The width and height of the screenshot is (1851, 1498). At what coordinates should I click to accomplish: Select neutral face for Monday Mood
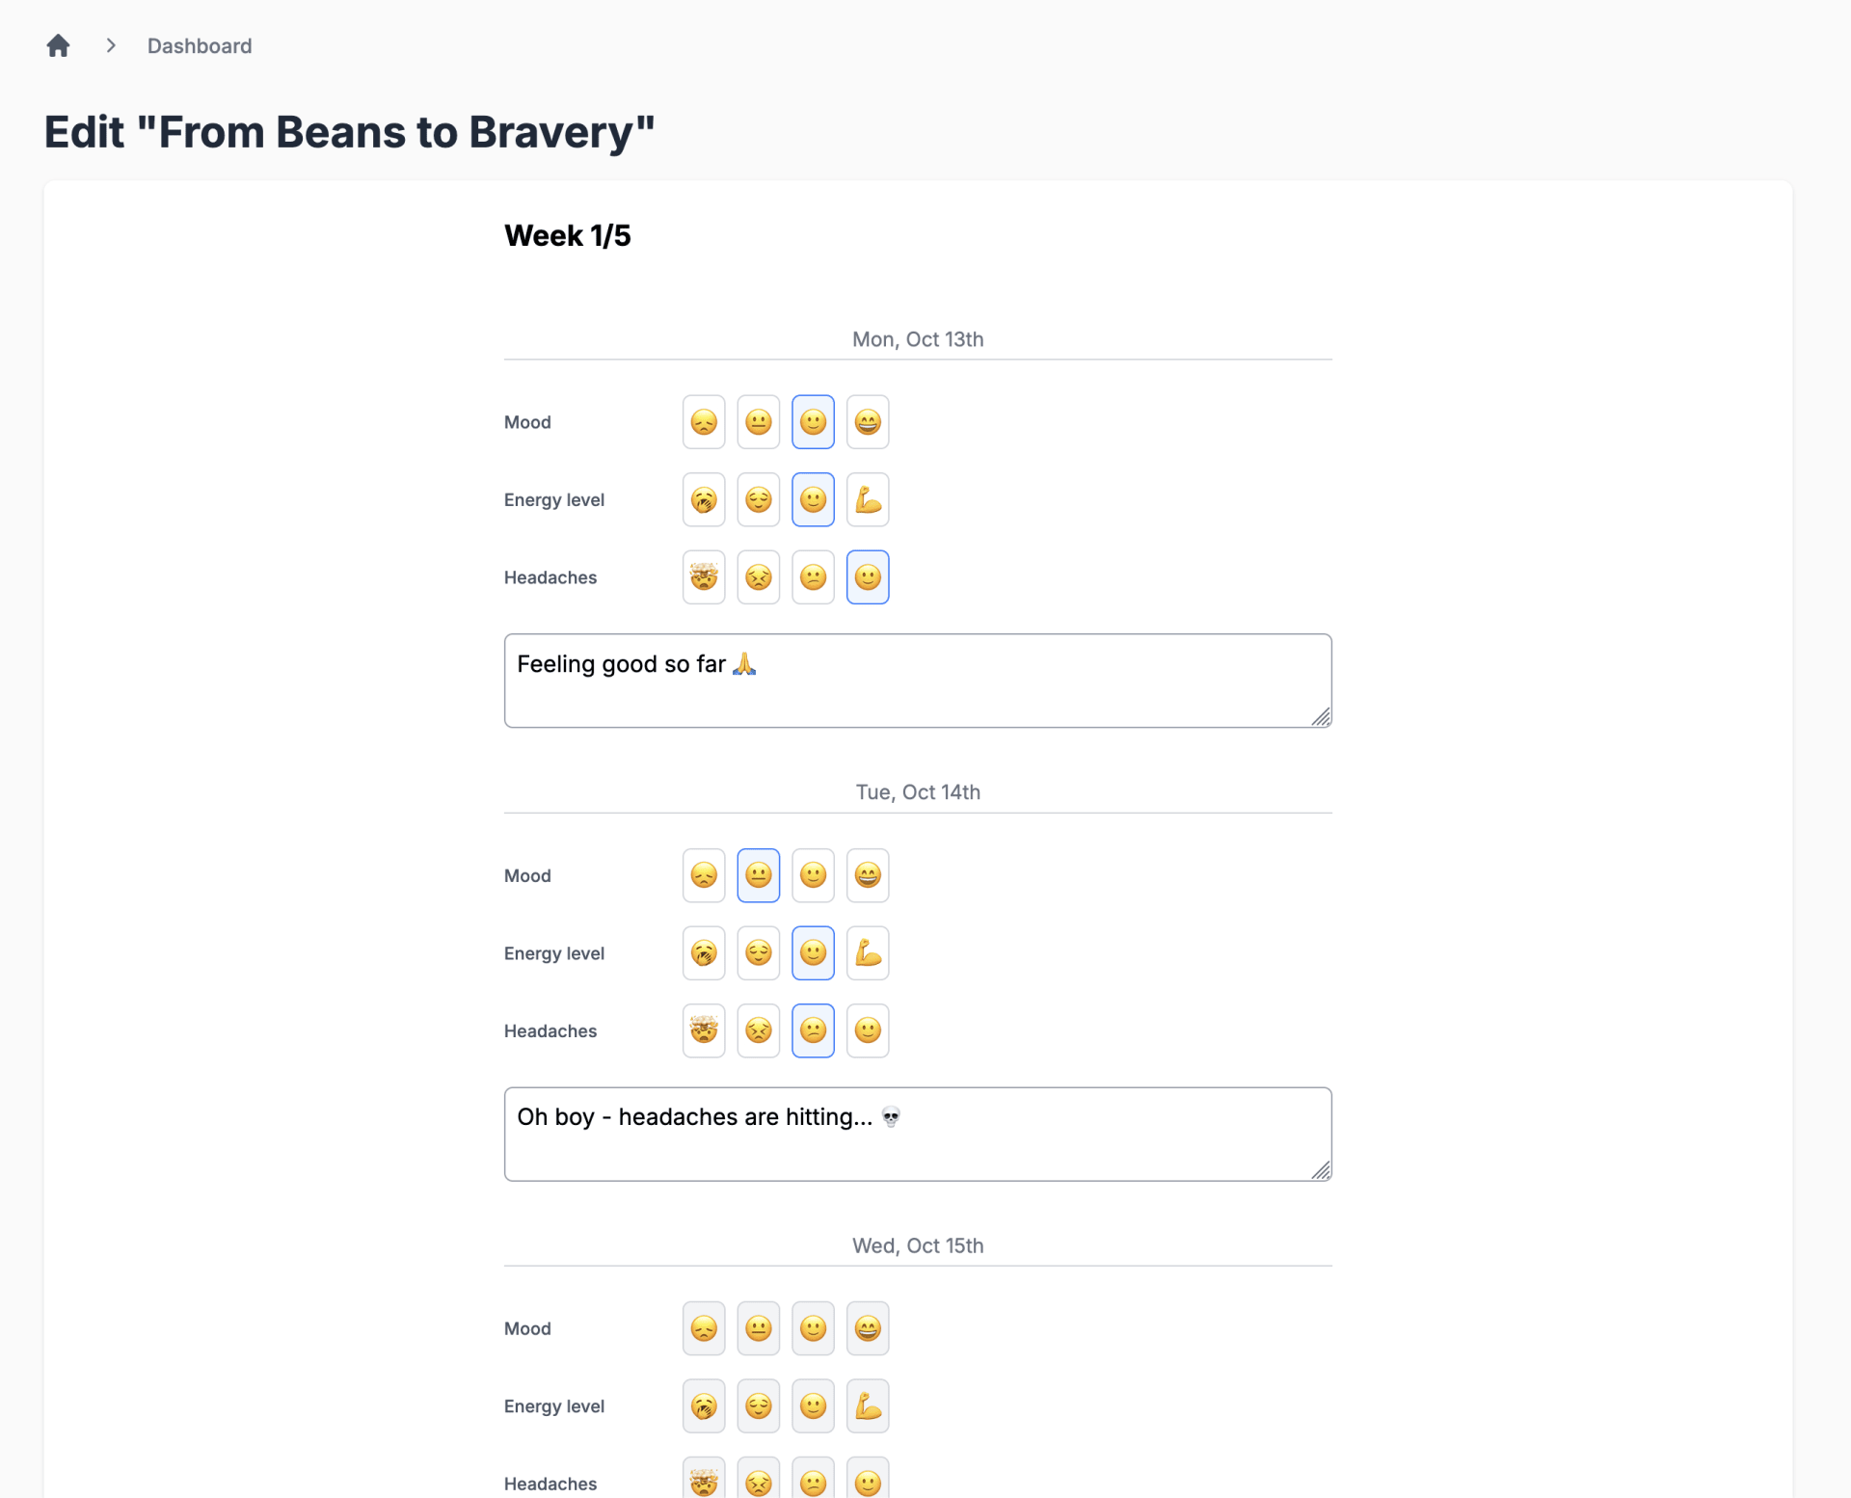(758, 422)
